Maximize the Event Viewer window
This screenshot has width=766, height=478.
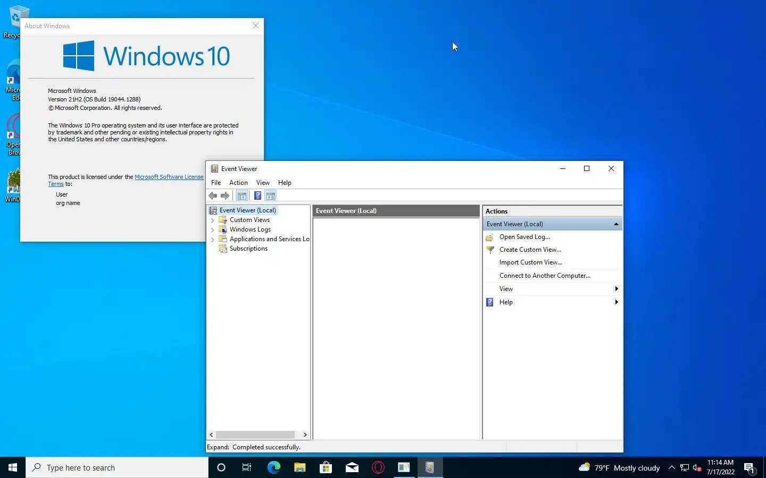(587, 168)
